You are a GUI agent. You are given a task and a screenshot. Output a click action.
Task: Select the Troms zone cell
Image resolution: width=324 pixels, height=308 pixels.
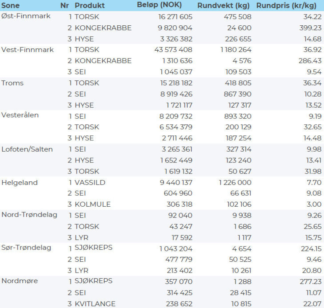[12, 83]
